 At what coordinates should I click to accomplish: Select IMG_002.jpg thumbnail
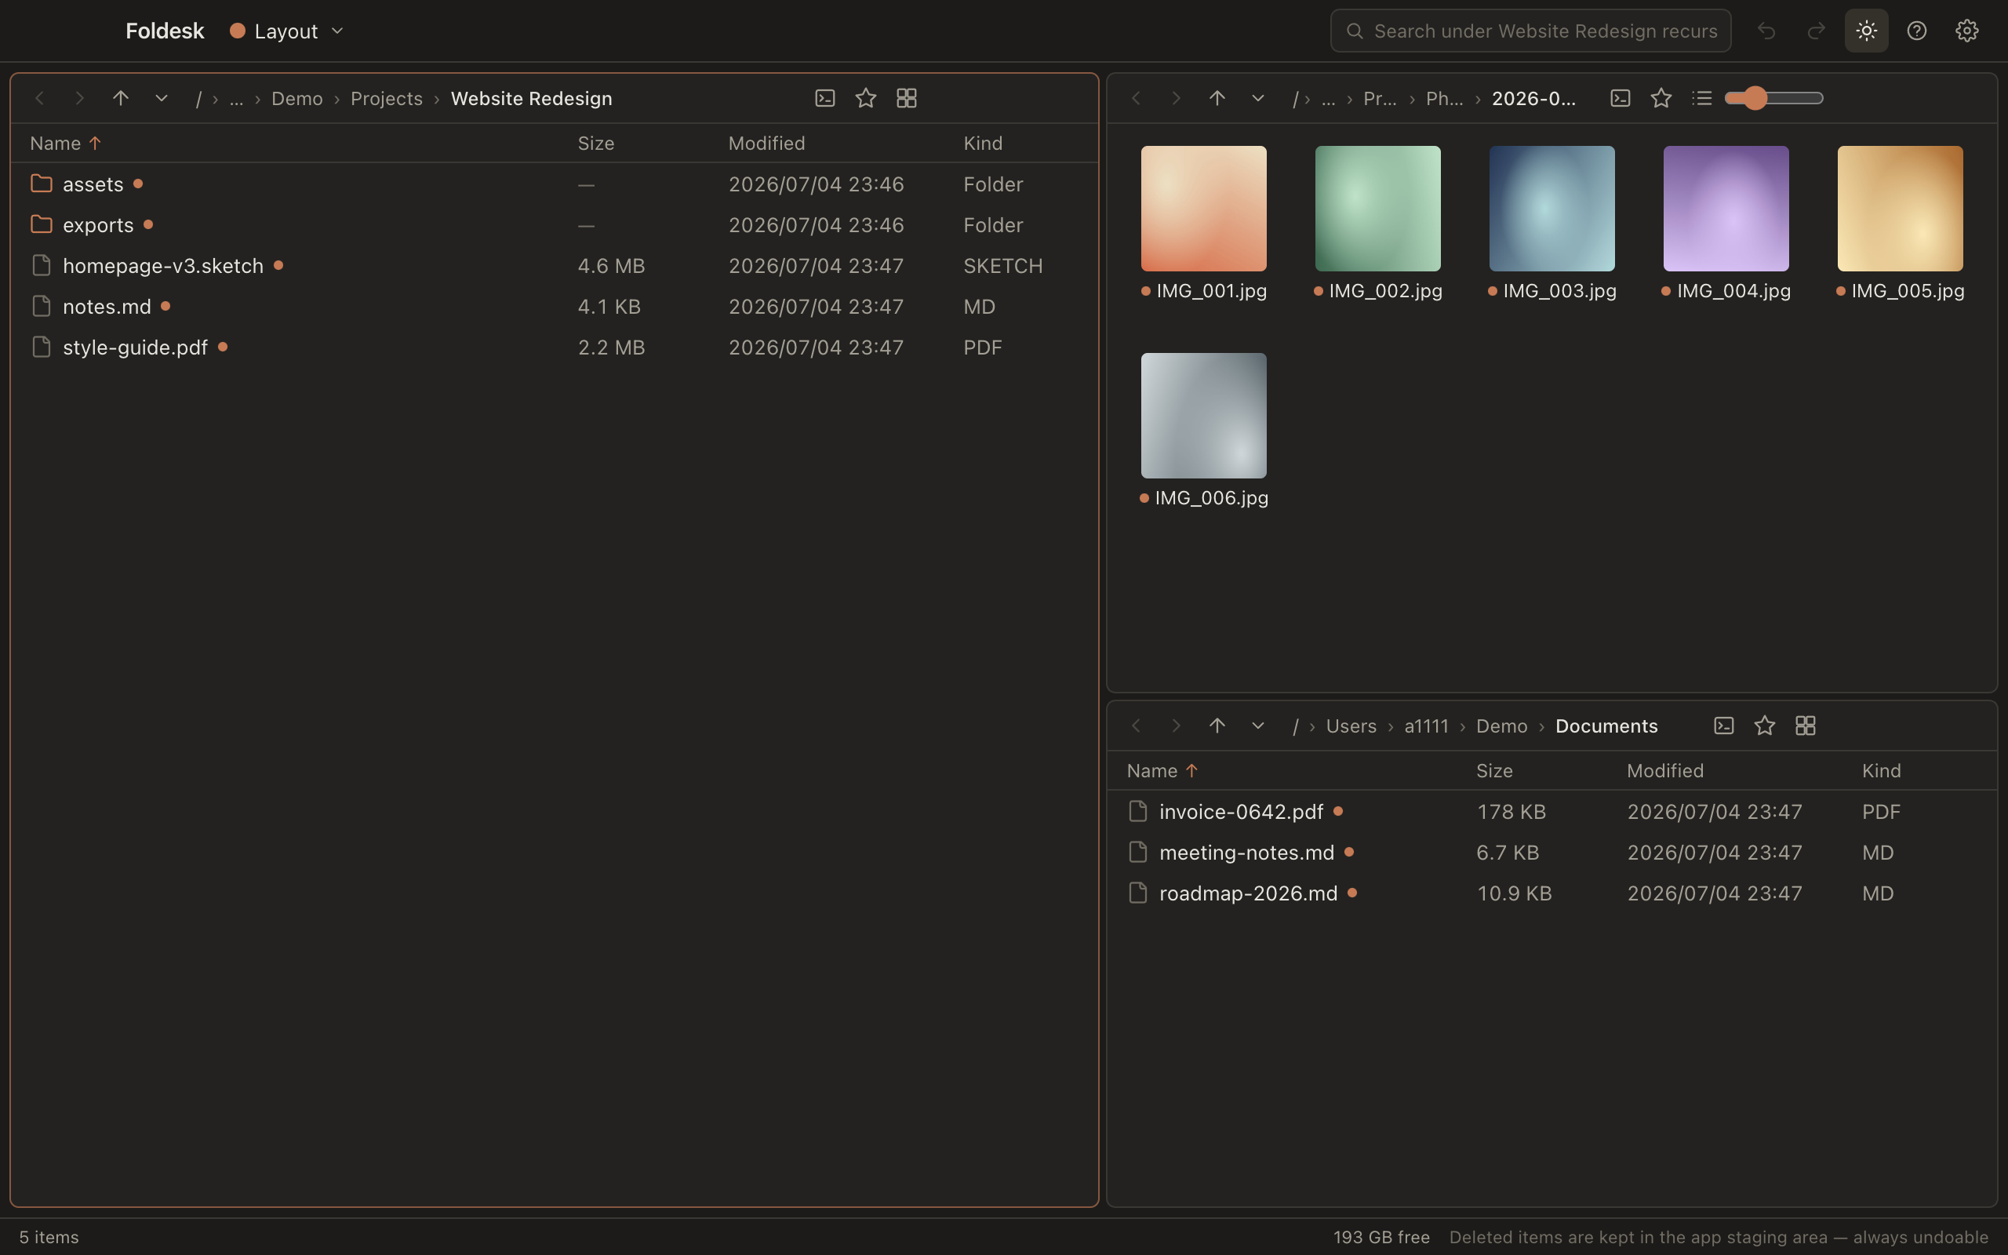point(1378,224)
